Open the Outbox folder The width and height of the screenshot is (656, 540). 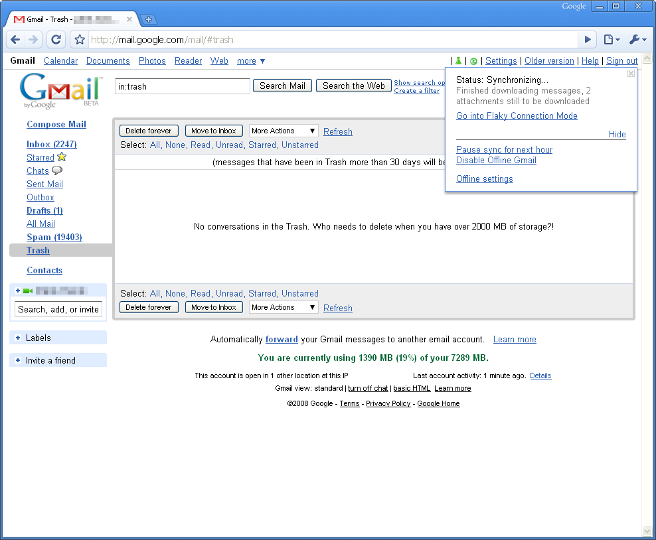click(x=40, y=197)
